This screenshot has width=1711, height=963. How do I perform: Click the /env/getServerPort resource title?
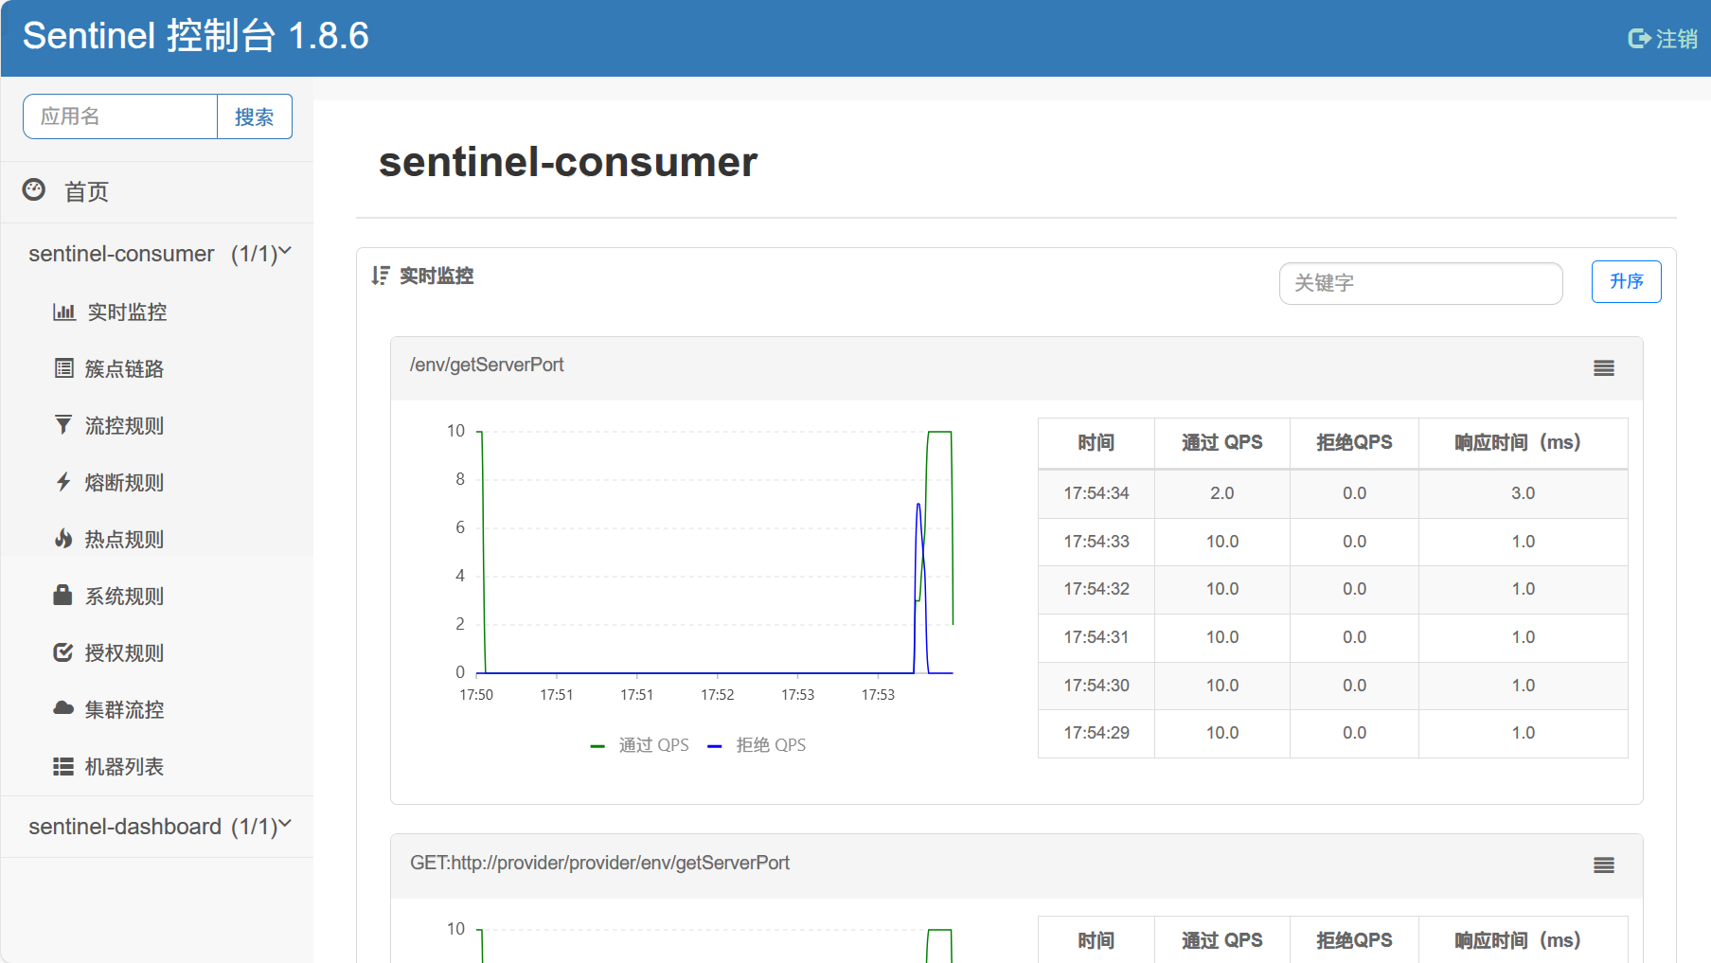tap(487, 366)
